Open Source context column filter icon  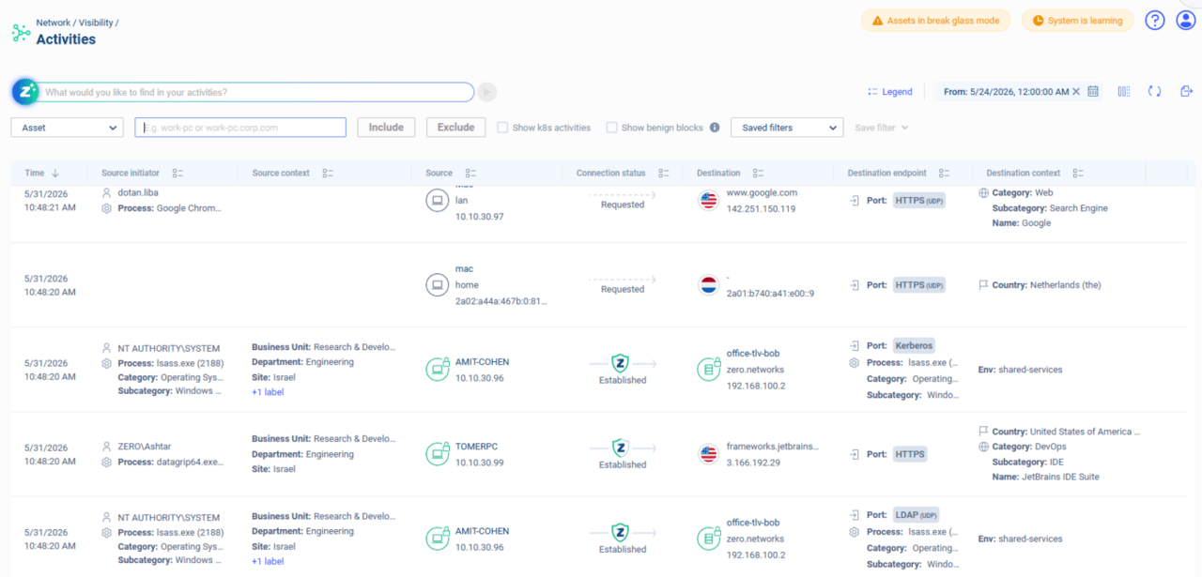click(328, 174)
